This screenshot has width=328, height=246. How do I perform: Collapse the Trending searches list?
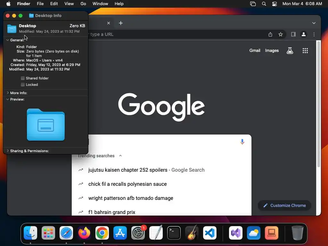click(x=120, y=156)
